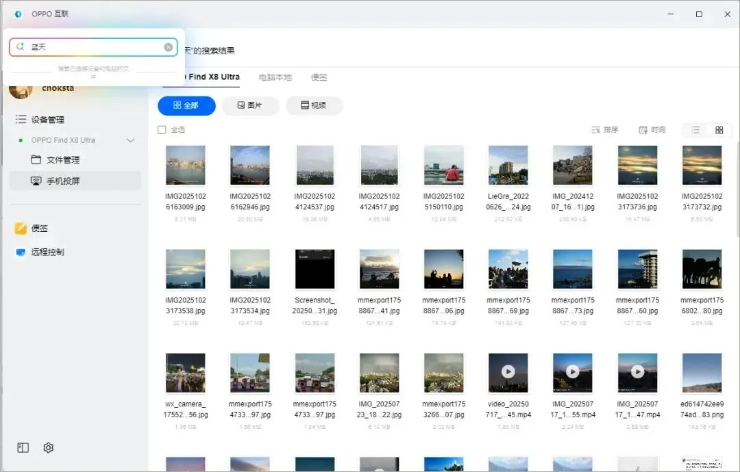Image resolution: width=740 pixels, height=472 pixels.
Task: Click the OPPO 互联 app logo
Action: coord(18,14)
